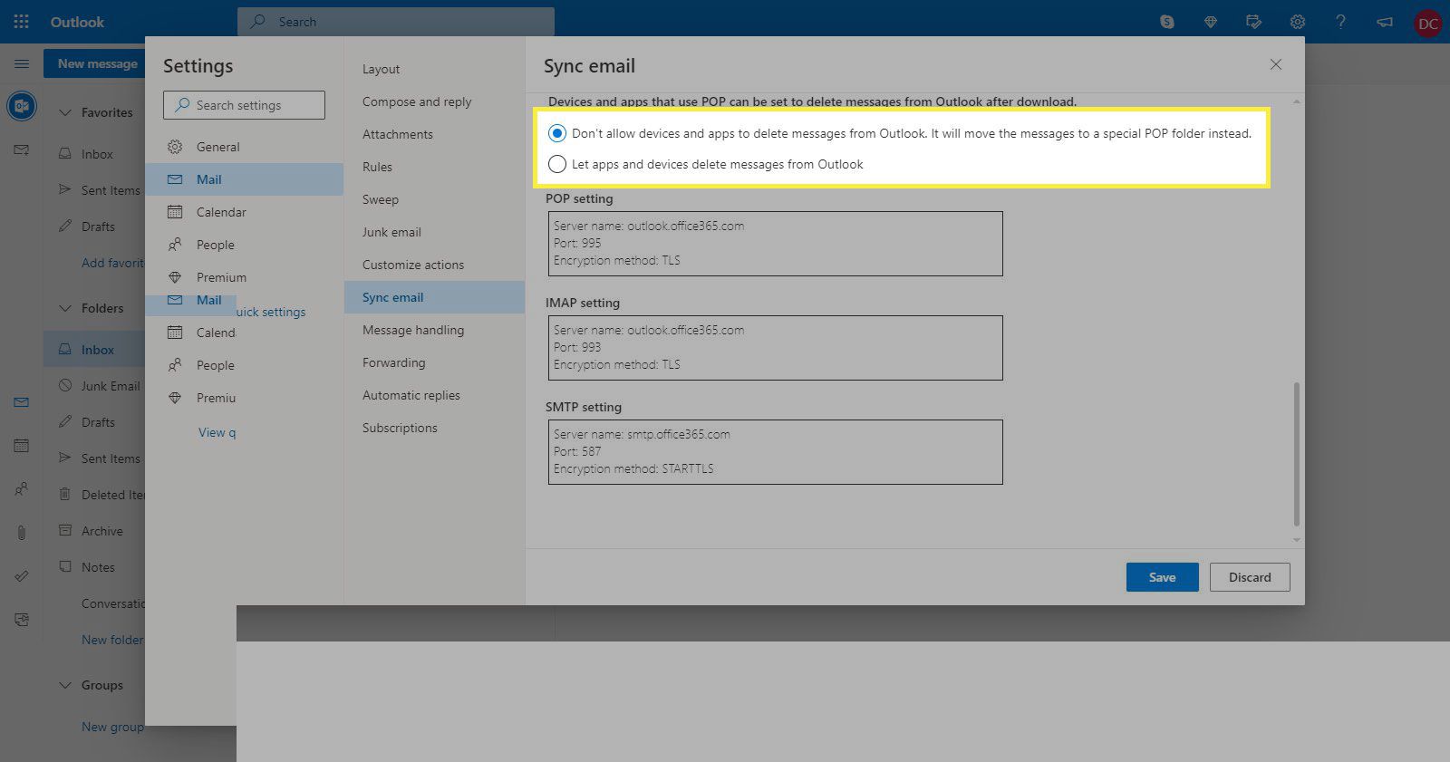Viewport: 1450px width, 762px height.
Task: Open Help question mark icon
Action: [x=1340, y=22]
